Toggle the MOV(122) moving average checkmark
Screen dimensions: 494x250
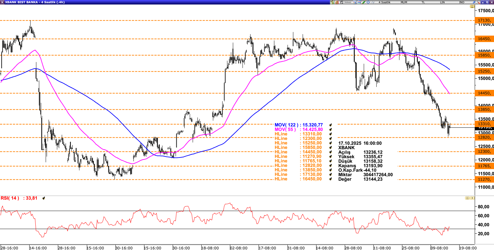[x=330, y=125]
